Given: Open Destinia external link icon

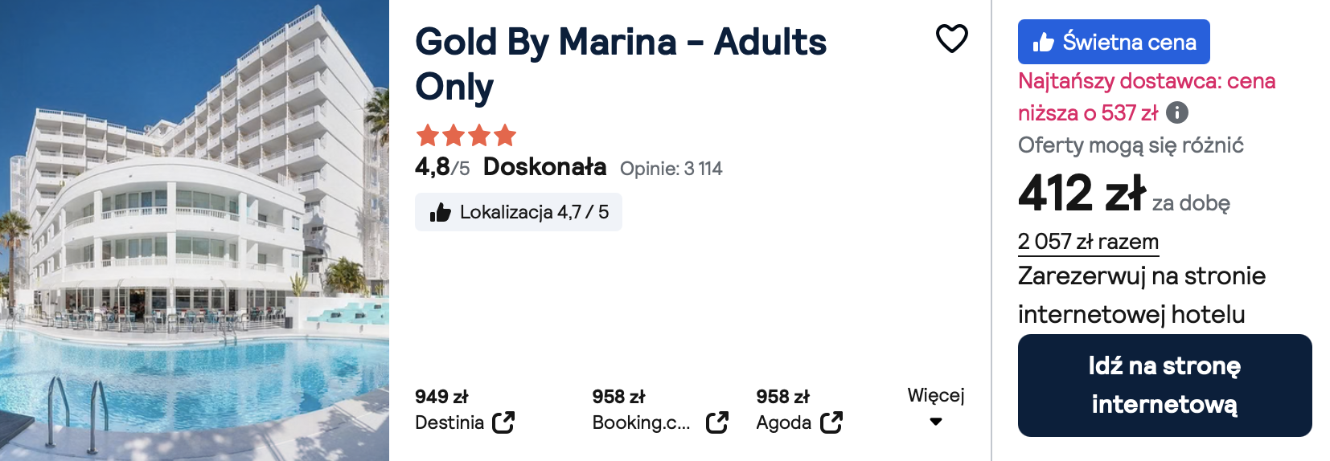Looking at the screenshot, I should pyautogui.click(x=503, y=422).
